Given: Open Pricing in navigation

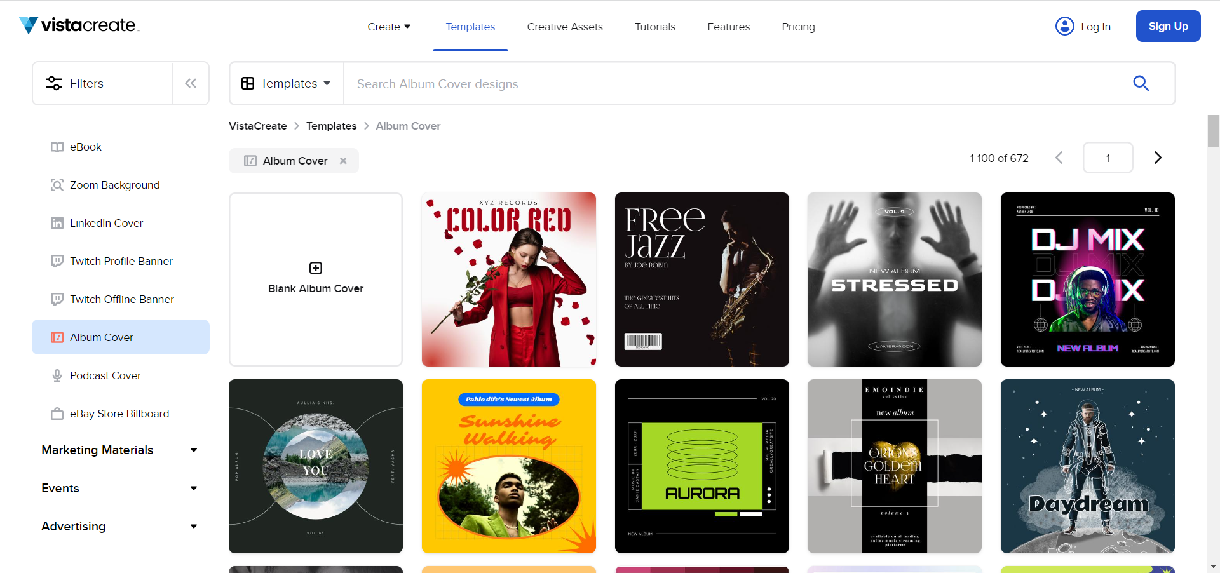Looking at the screenshot, I should (x=798, y=27).
